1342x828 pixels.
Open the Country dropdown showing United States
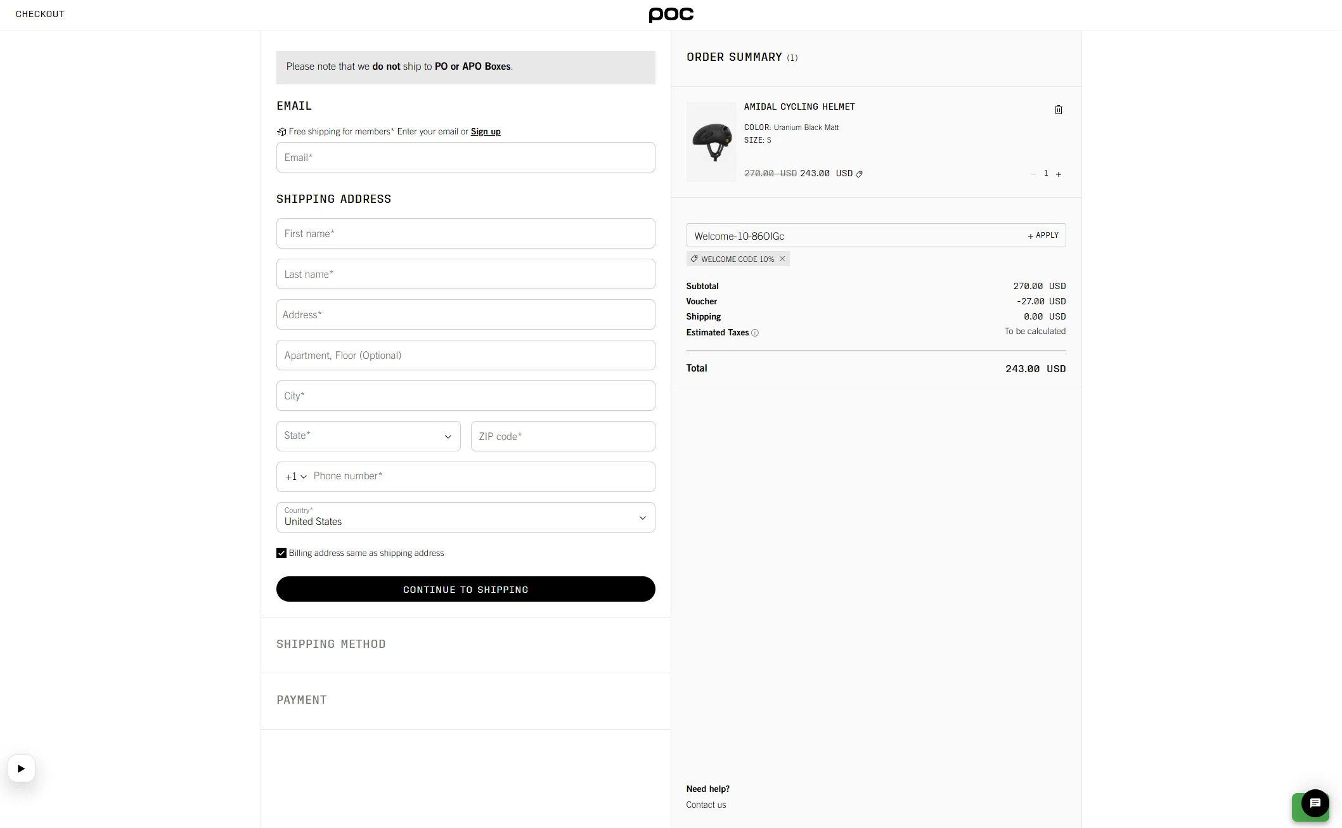click(465, 517)
